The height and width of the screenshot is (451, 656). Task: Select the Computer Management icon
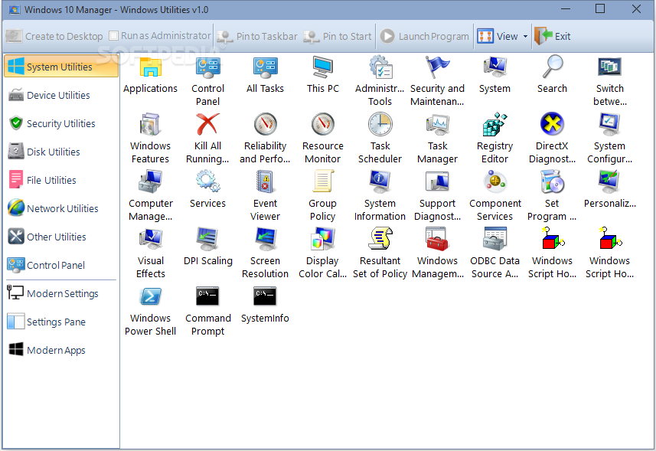(x=150, y=181)
